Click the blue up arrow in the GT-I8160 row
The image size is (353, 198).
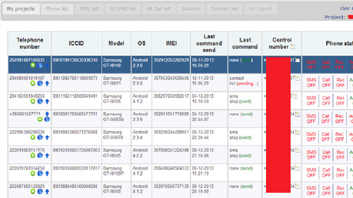click(47, 65)
